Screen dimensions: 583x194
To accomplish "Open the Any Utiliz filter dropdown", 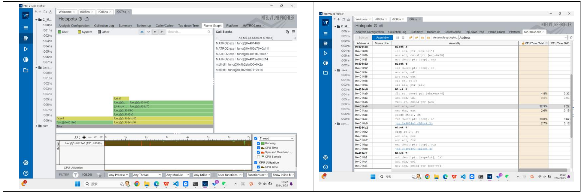I will coord(202,175).
